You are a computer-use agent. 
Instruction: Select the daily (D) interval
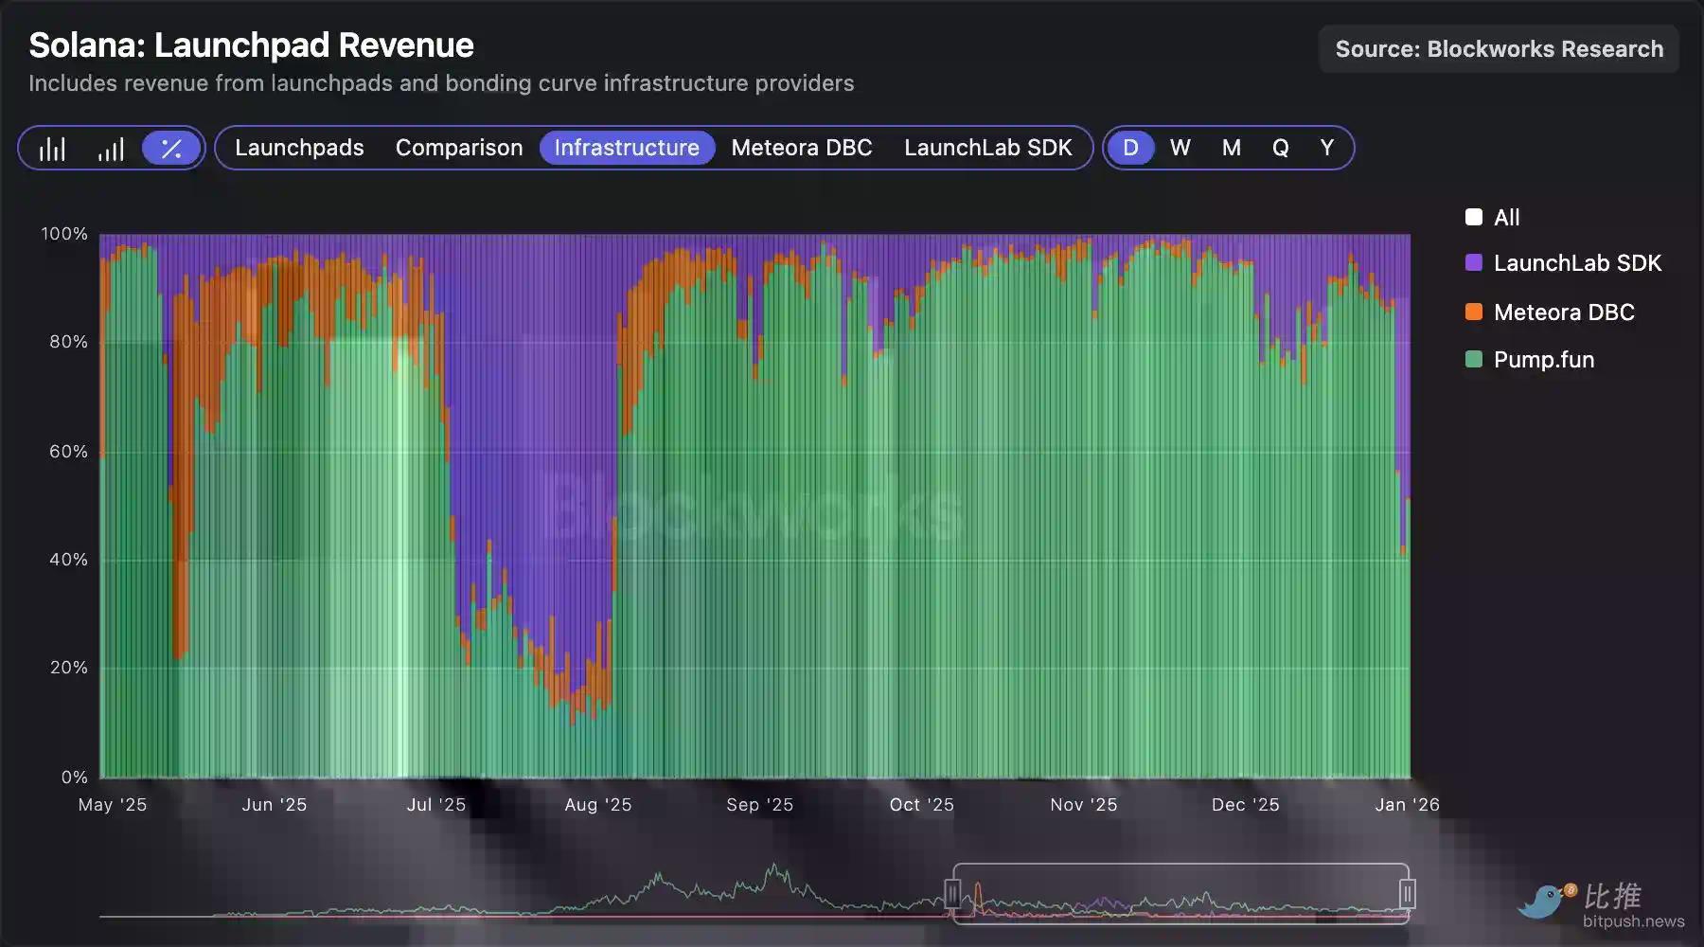(1130, 148)
